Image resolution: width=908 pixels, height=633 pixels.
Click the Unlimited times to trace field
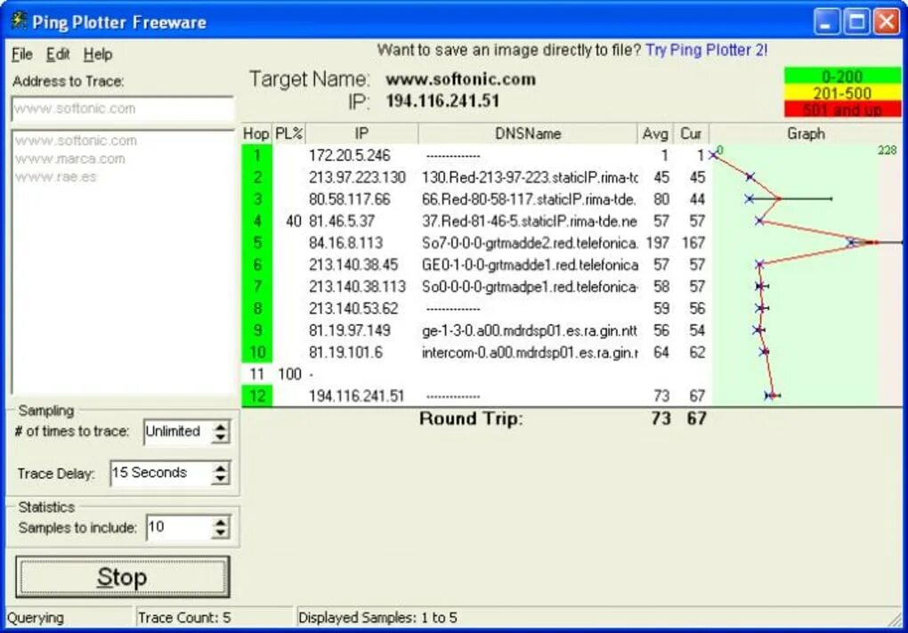[177, 432]
